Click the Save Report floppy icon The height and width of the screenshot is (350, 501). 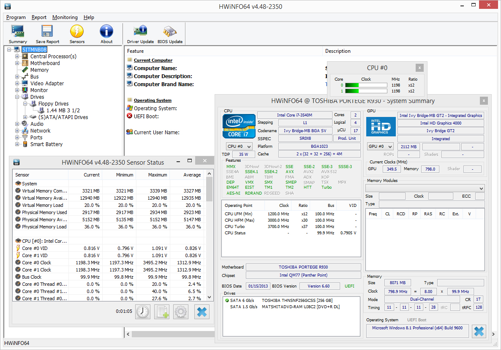pos(47,34)
